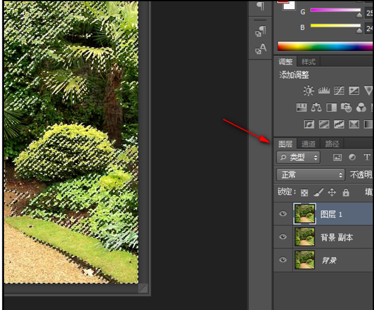Add a Photo Filter adjustment layer
374x310 pixels.
coord(346,108)
